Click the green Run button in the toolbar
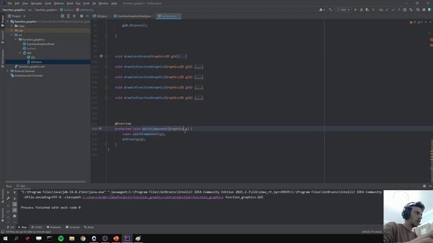The height and width of the screenshot is (243, 433). [355, 9]
